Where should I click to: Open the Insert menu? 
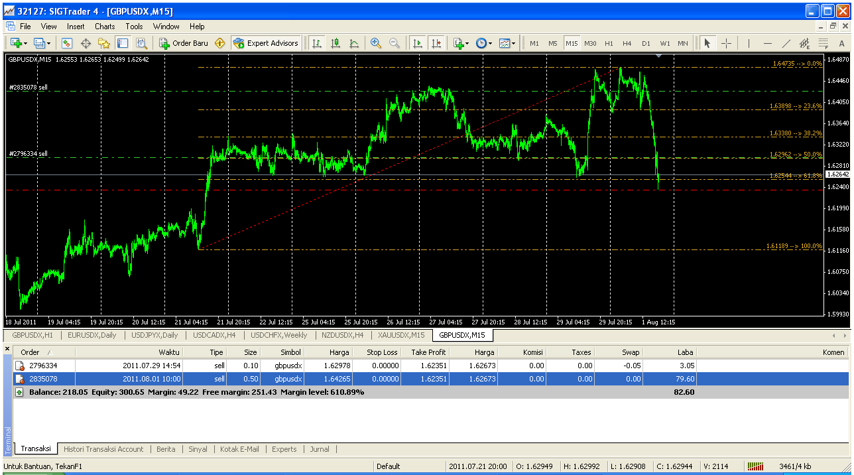(76, 27)
